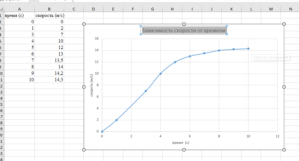
Task: Click the chart's bottom-center resize handle
Action: click(184, 150)
